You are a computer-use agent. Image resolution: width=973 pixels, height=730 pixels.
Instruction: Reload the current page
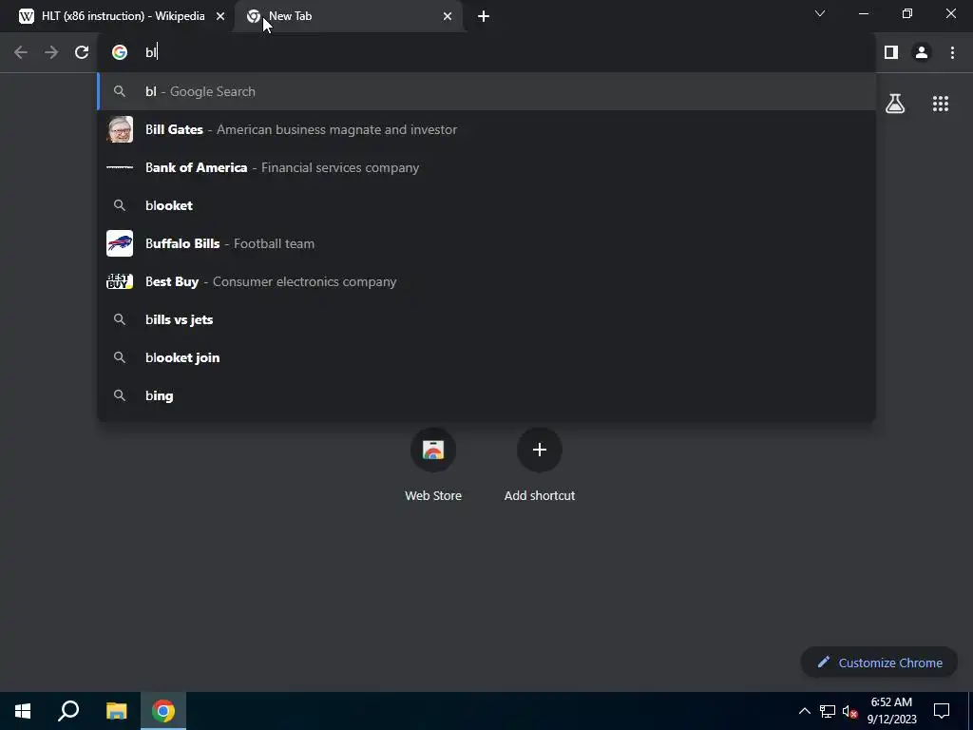coord(82,53)
